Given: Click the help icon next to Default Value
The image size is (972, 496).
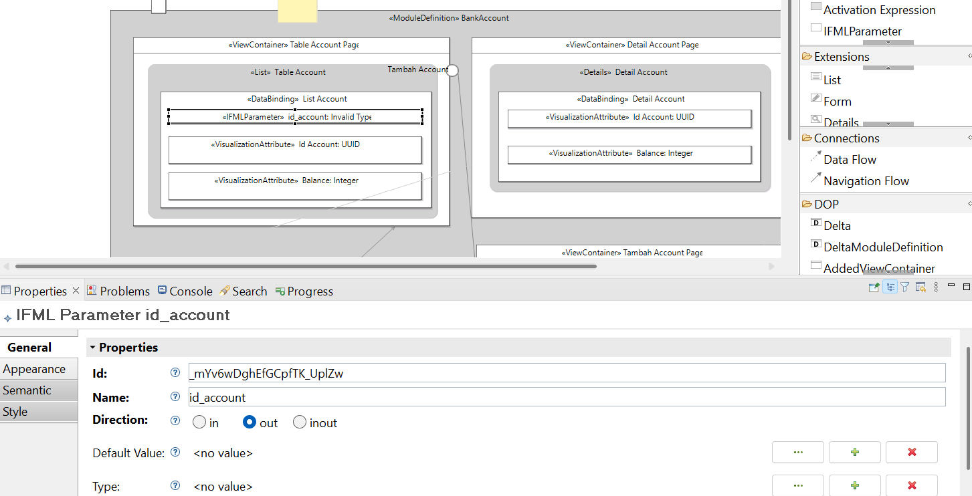Looking at the screenshot, I should click(x=175, y=453).
